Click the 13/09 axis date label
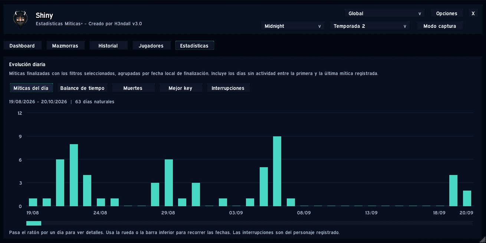This screenshot has width=486, height=243. point(371,213)
